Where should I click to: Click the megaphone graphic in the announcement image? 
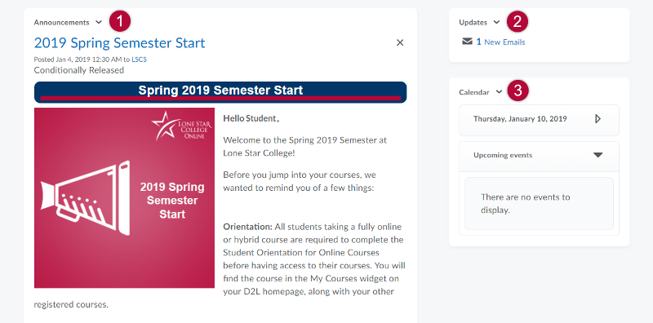coord(86,198)
